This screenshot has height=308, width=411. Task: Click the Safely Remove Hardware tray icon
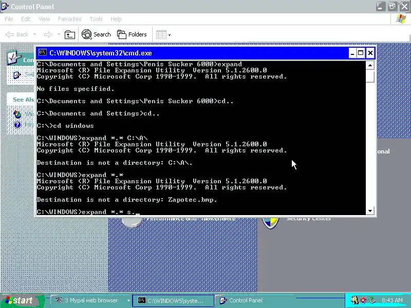(x=371, y=300)
